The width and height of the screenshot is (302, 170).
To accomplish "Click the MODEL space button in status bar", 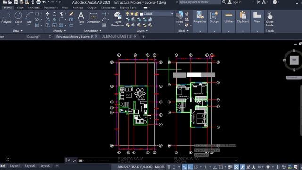I will coord(160,167).
